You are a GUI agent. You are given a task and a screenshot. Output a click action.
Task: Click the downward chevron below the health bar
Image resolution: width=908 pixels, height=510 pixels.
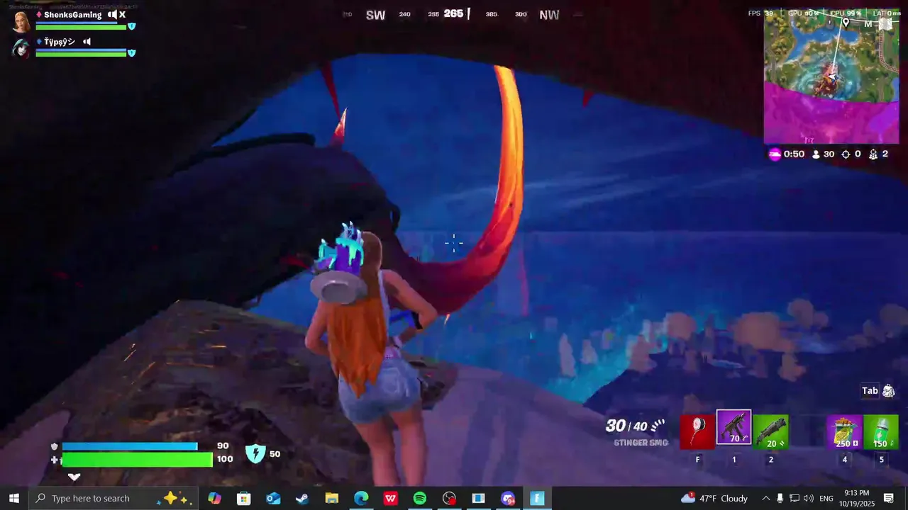click(74, 477)
